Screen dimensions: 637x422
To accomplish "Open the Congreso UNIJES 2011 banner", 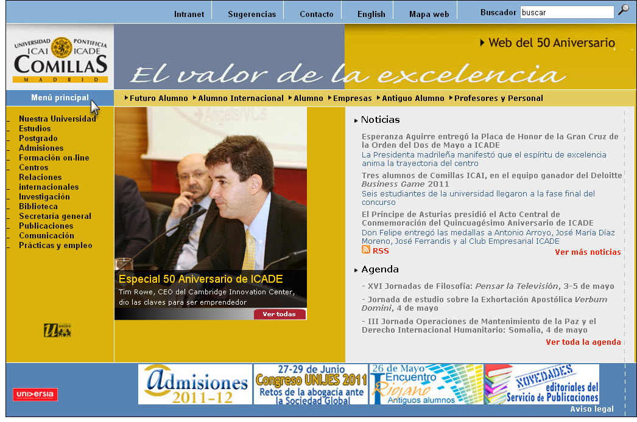I will [x=311, y=384].
